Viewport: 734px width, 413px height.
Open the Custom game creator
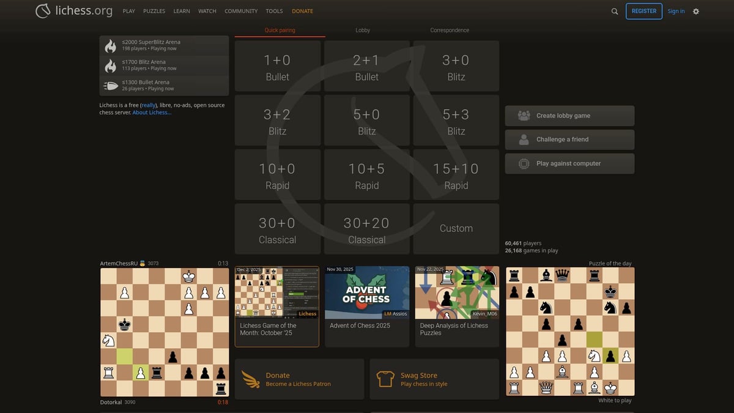(x=456, y=228)
